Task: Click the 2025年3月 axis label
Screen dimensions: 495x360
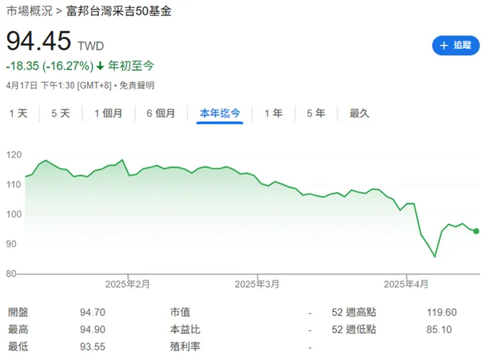Action: point(257,284)
